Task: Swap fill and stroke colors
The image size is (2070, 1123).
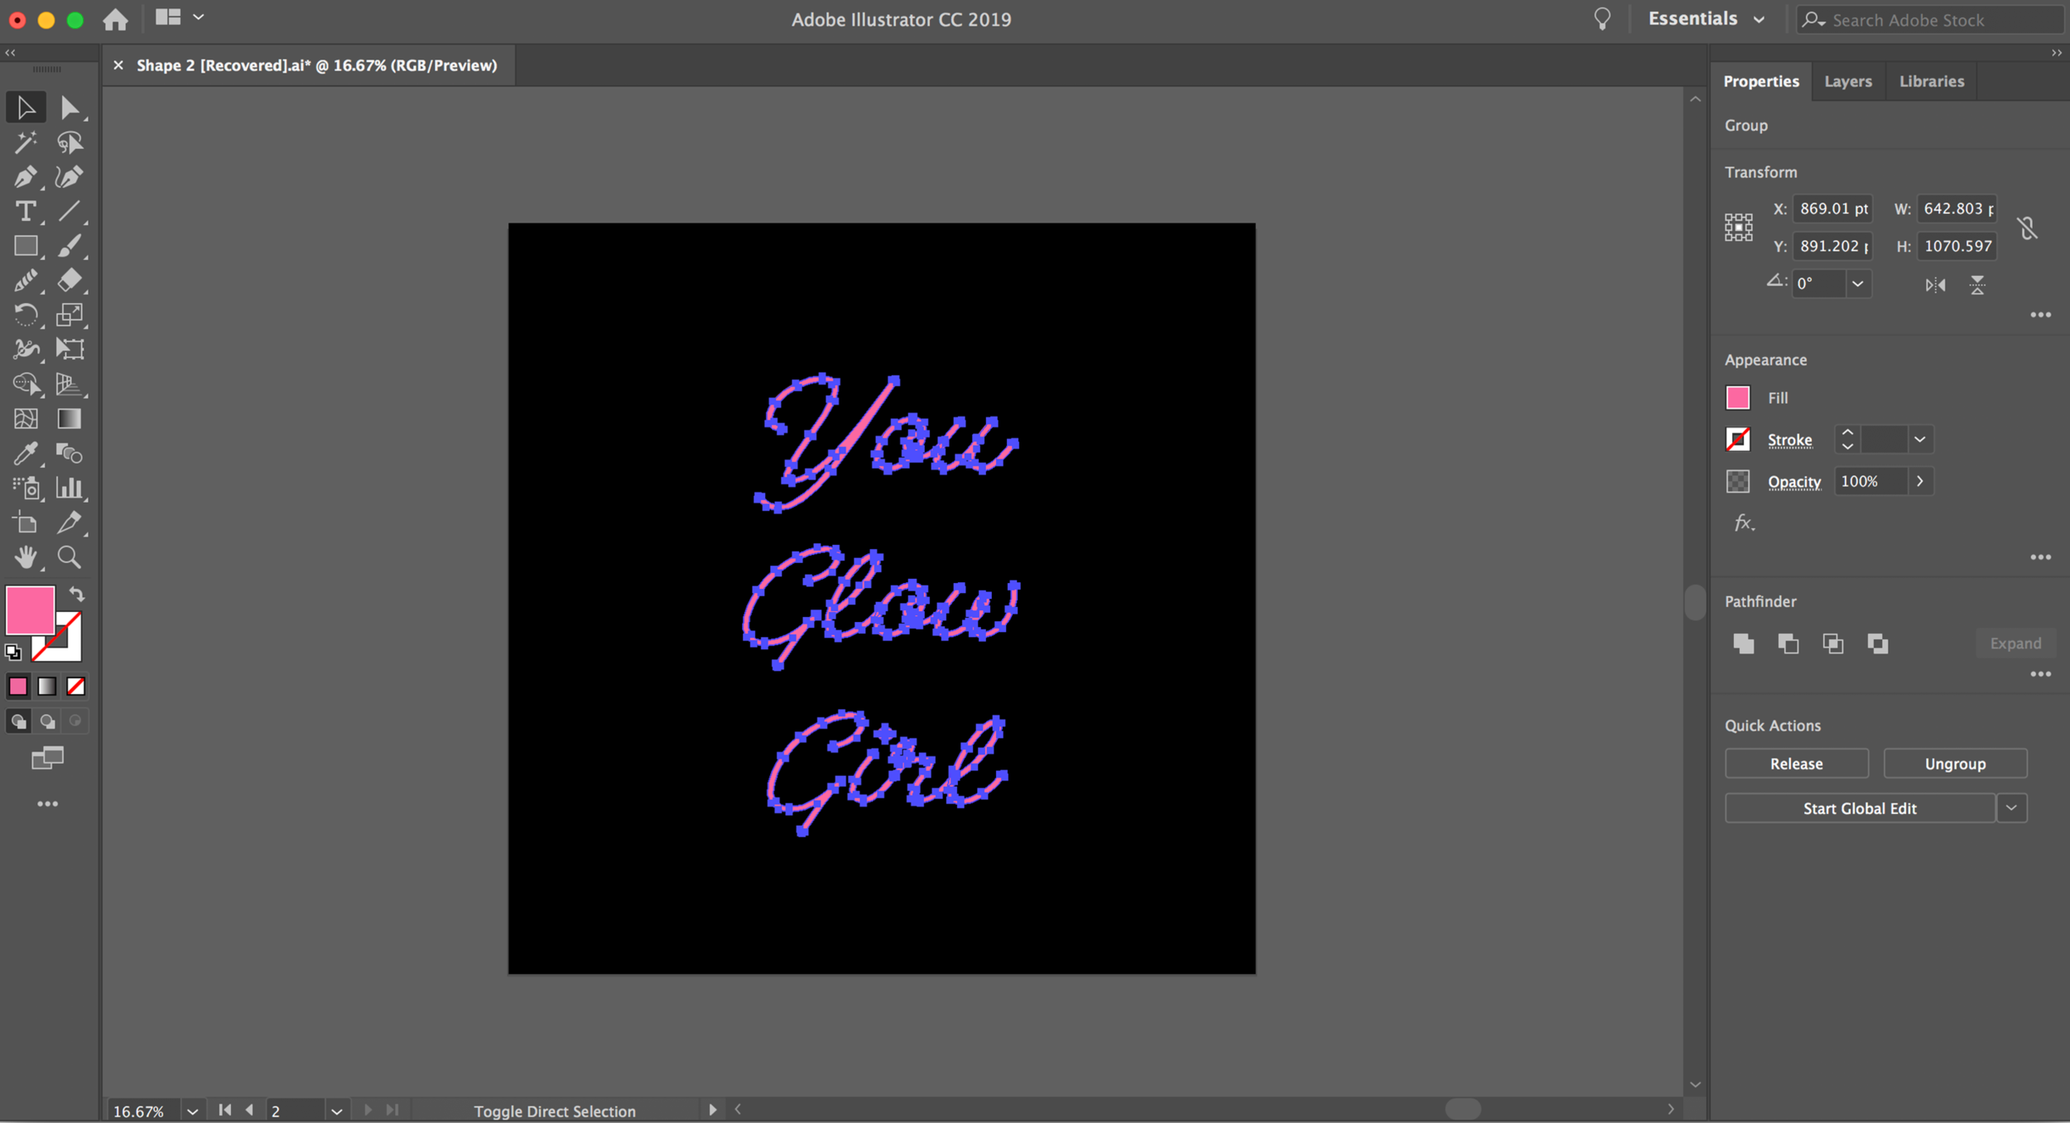Action: tap(76, 594)
